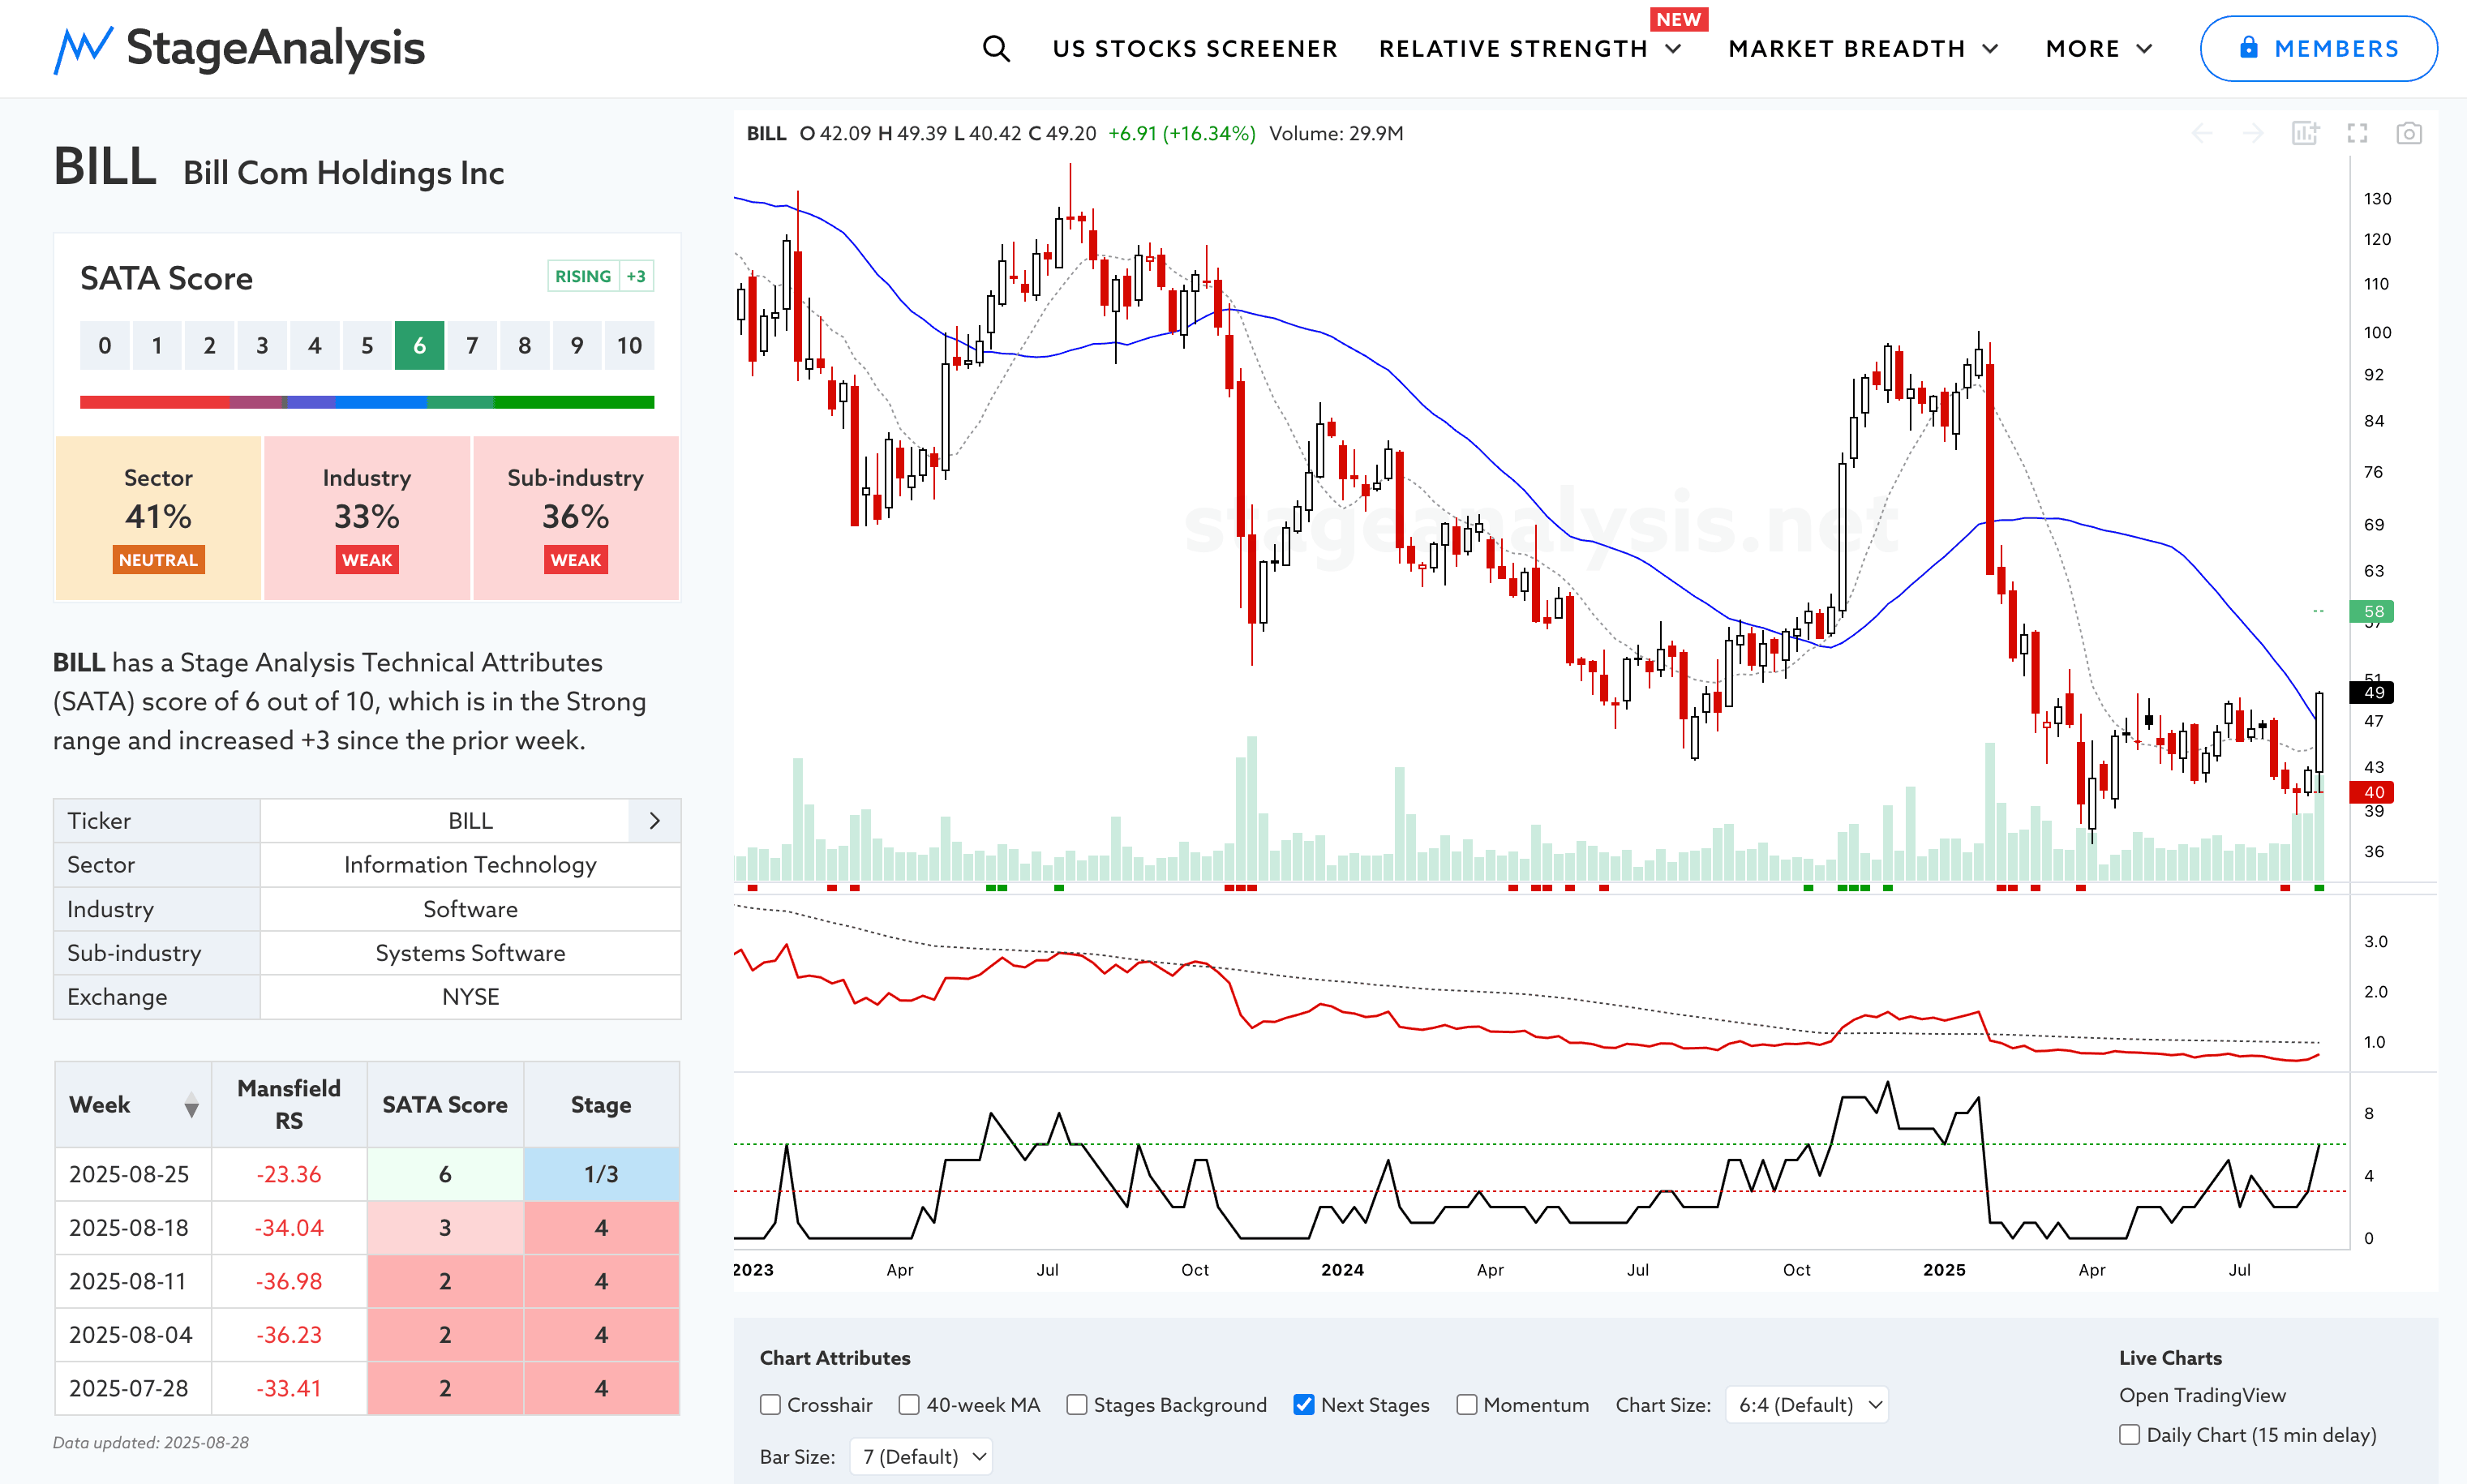Open the search magnifier icon
This screenshot has width=2467, height=1484.
[995, 48]
